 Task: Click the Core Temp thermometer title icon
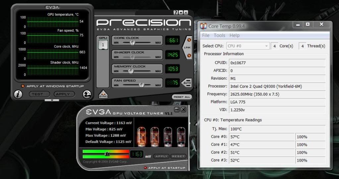(x=203, y=26)
